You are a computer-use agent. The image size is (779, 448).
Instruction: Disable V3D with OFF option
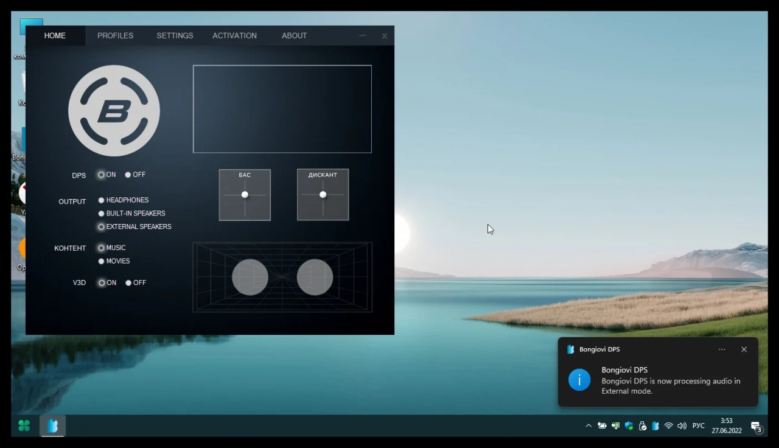[136, 283]
